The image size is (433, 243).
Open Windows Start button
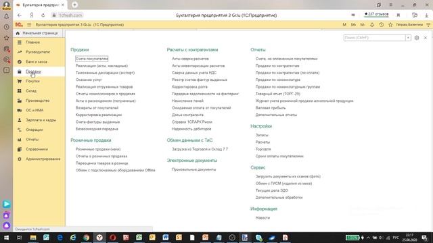coord(6,238)
